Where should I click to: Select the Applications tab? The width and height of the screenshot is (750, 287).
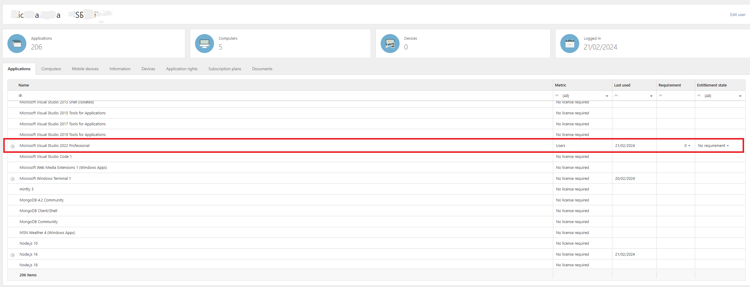(x=19, y=69)
